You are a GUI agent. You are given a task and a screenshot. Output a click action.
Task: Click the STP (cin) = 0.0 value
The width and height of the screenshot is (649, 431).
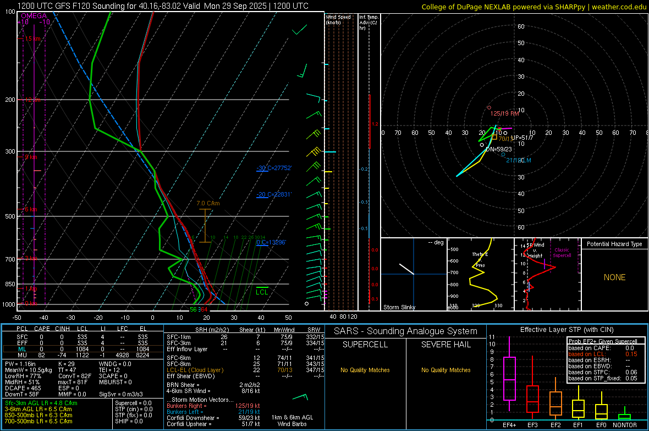(134, 408)
